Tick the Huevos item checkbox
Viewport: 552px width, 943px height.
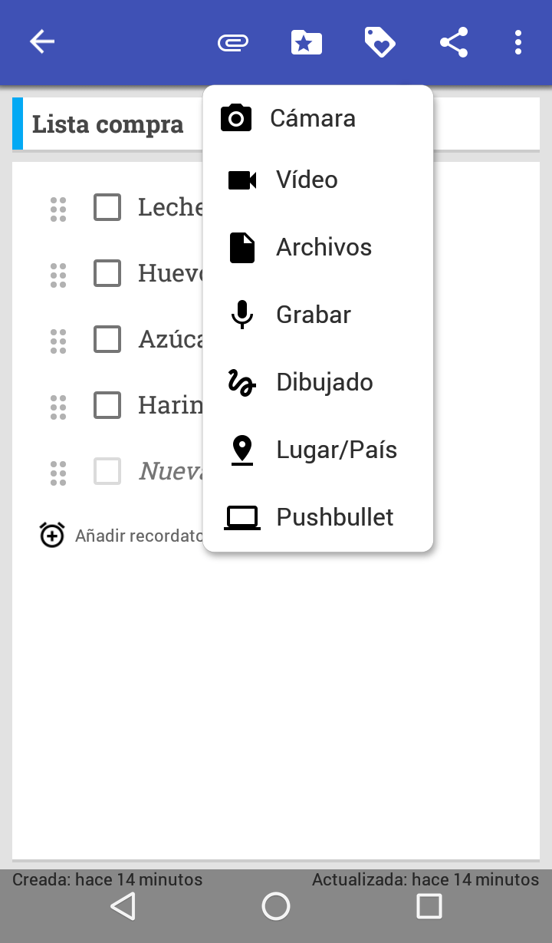click(x=107, y=273)
